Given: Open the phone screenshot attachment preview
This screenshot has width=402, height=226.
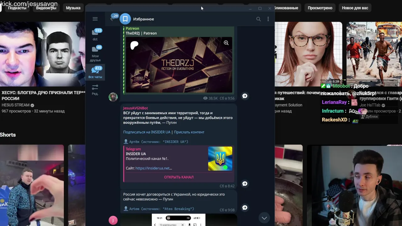Looking at the screenshot, I should [x=178, y=220].
